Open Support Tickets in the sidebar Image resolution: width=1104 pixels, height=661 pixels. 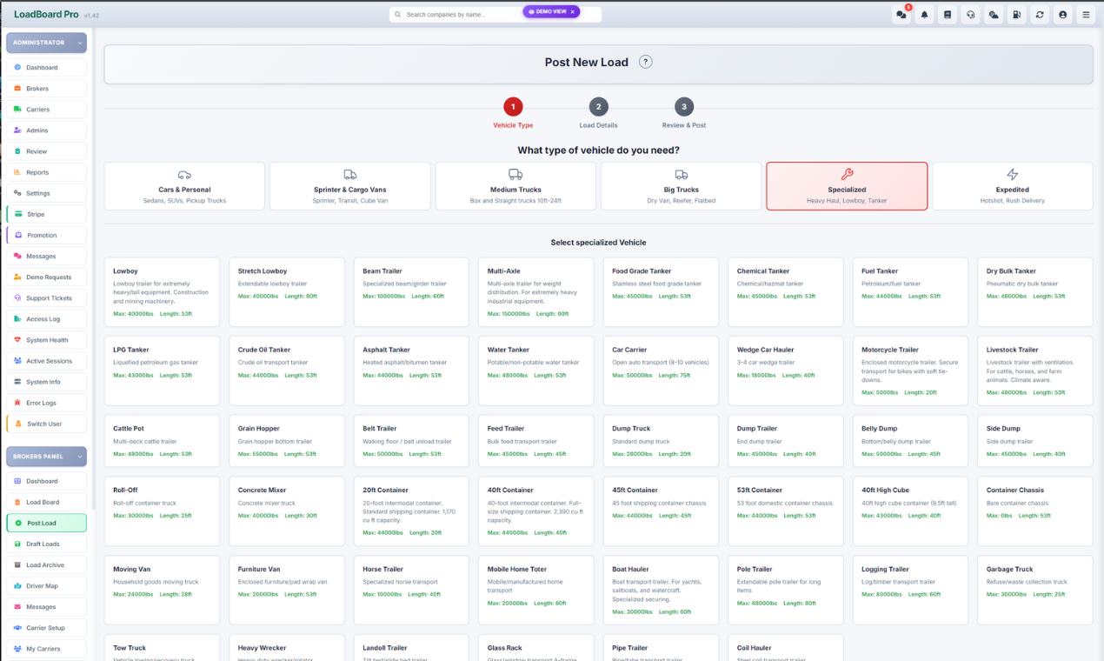[x=46, y=298]
